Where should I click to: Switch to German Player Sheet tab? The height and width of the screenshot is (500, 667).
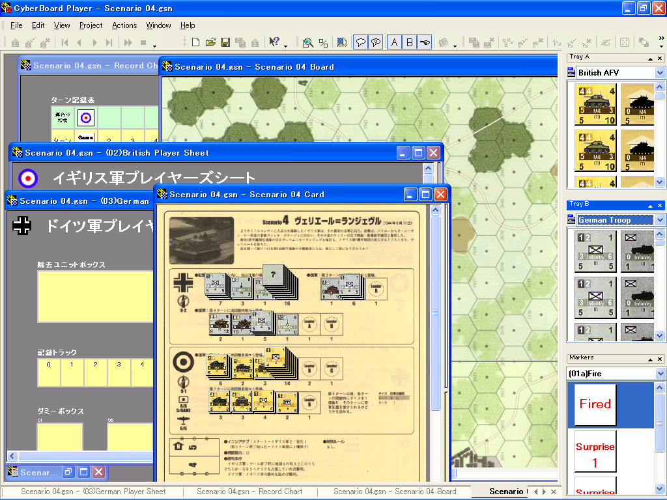click(x=93, y=492)
